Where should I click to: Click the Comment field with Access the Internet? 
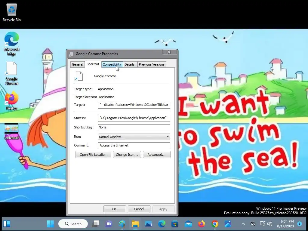click(134, 146)
